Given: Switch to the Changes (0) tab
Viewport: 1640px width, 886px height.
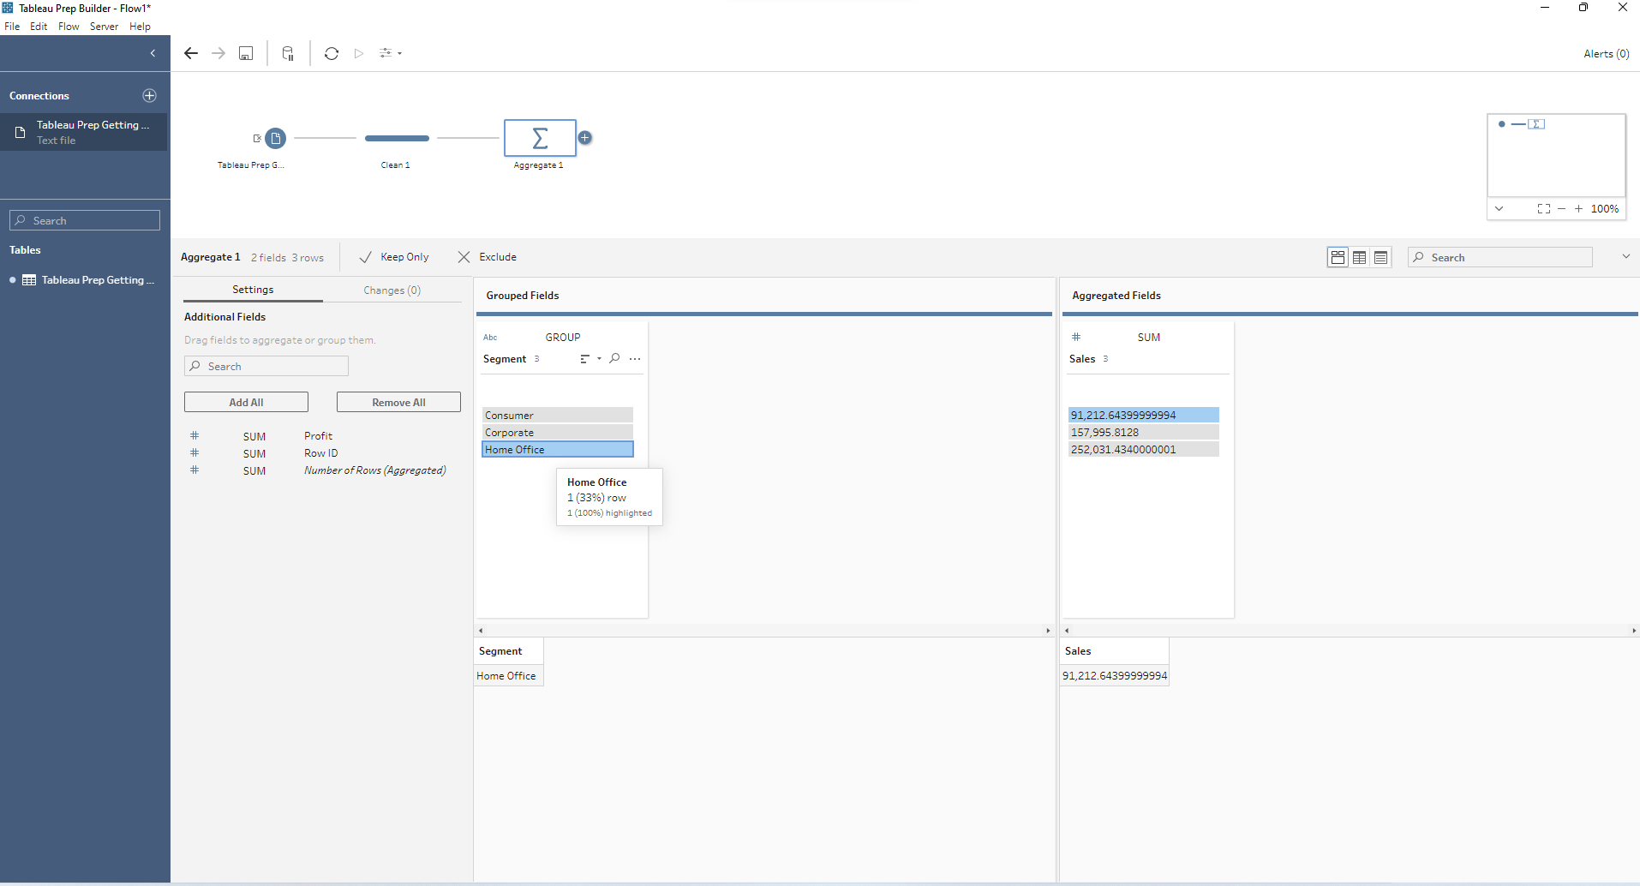Looking at the screenshot, I should (x=392, y=290).
